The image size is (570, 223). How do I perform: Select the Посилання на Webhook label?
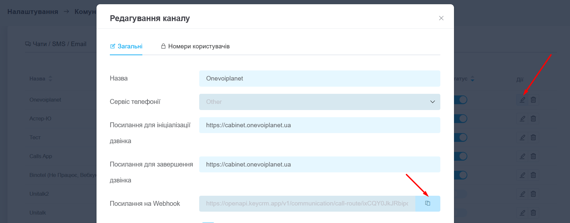coord(145,204)
